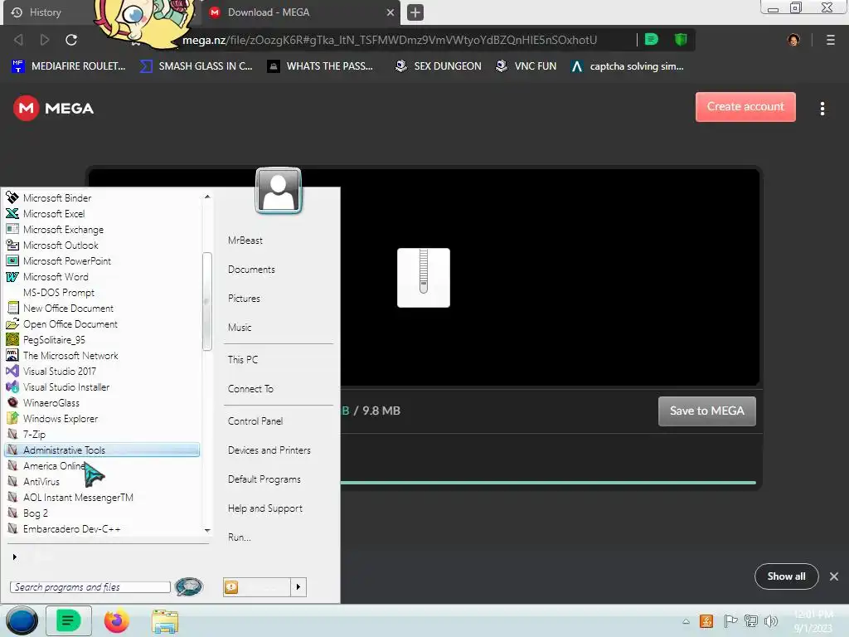Launch Visual Studio 2017
This screenshot has width=849, height=637.
click(x=59, y=372)
